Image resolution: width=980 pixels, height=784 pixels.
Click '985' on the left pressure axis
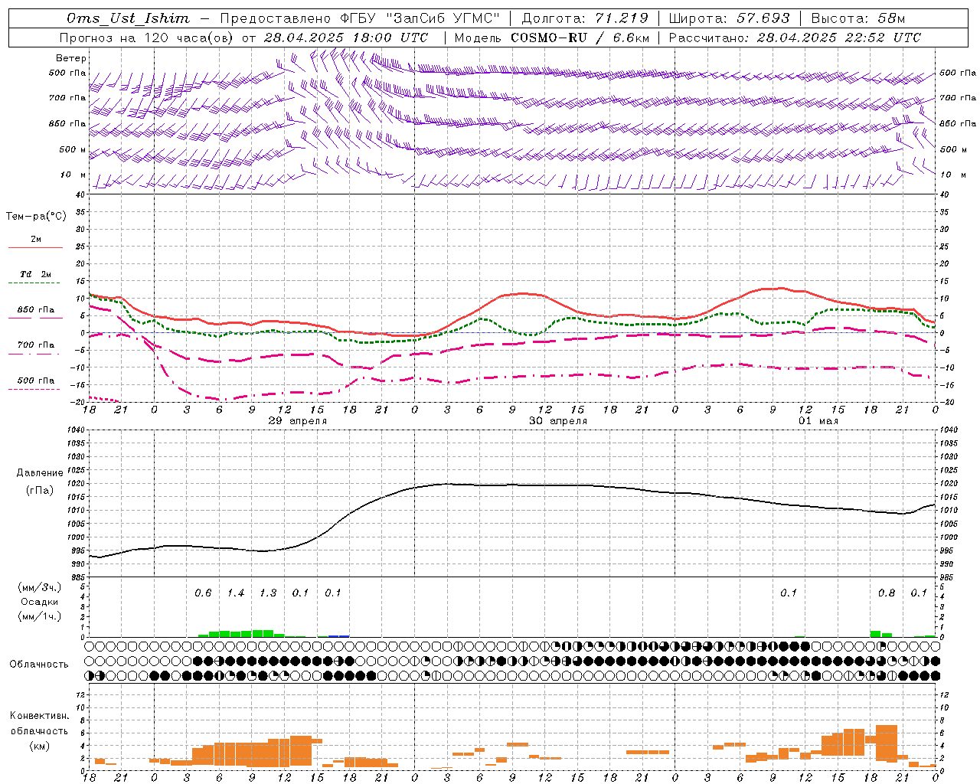77,577
